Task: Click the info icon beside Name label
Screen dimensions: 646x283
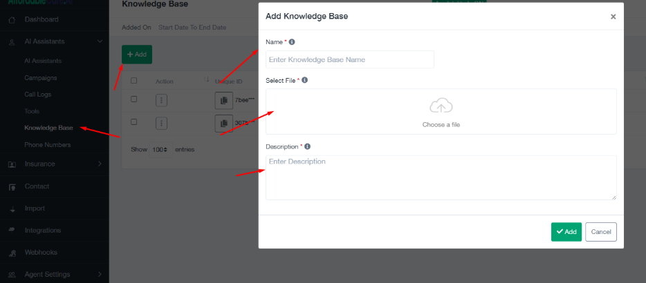Action: tap(292, 42)
